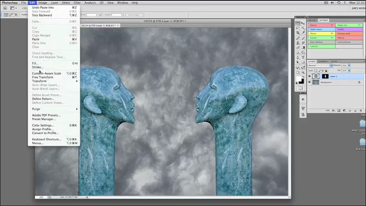Select the Rectangular Marquee tool
The width and height of the screenshot is (366, 206).
coord(298,23)
